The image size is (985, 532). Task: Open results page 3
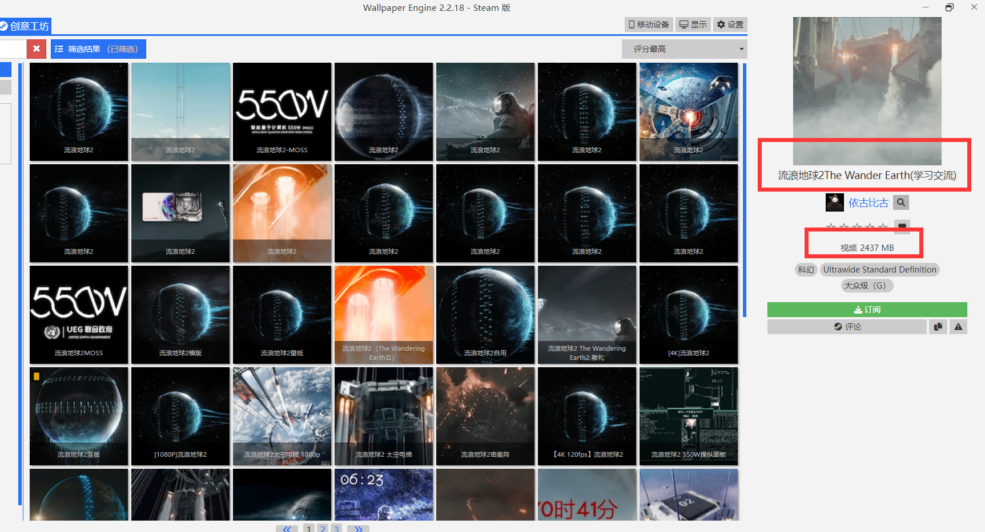336,529
